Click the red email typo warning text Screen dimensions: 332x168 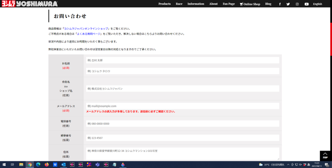coord(130,112)
